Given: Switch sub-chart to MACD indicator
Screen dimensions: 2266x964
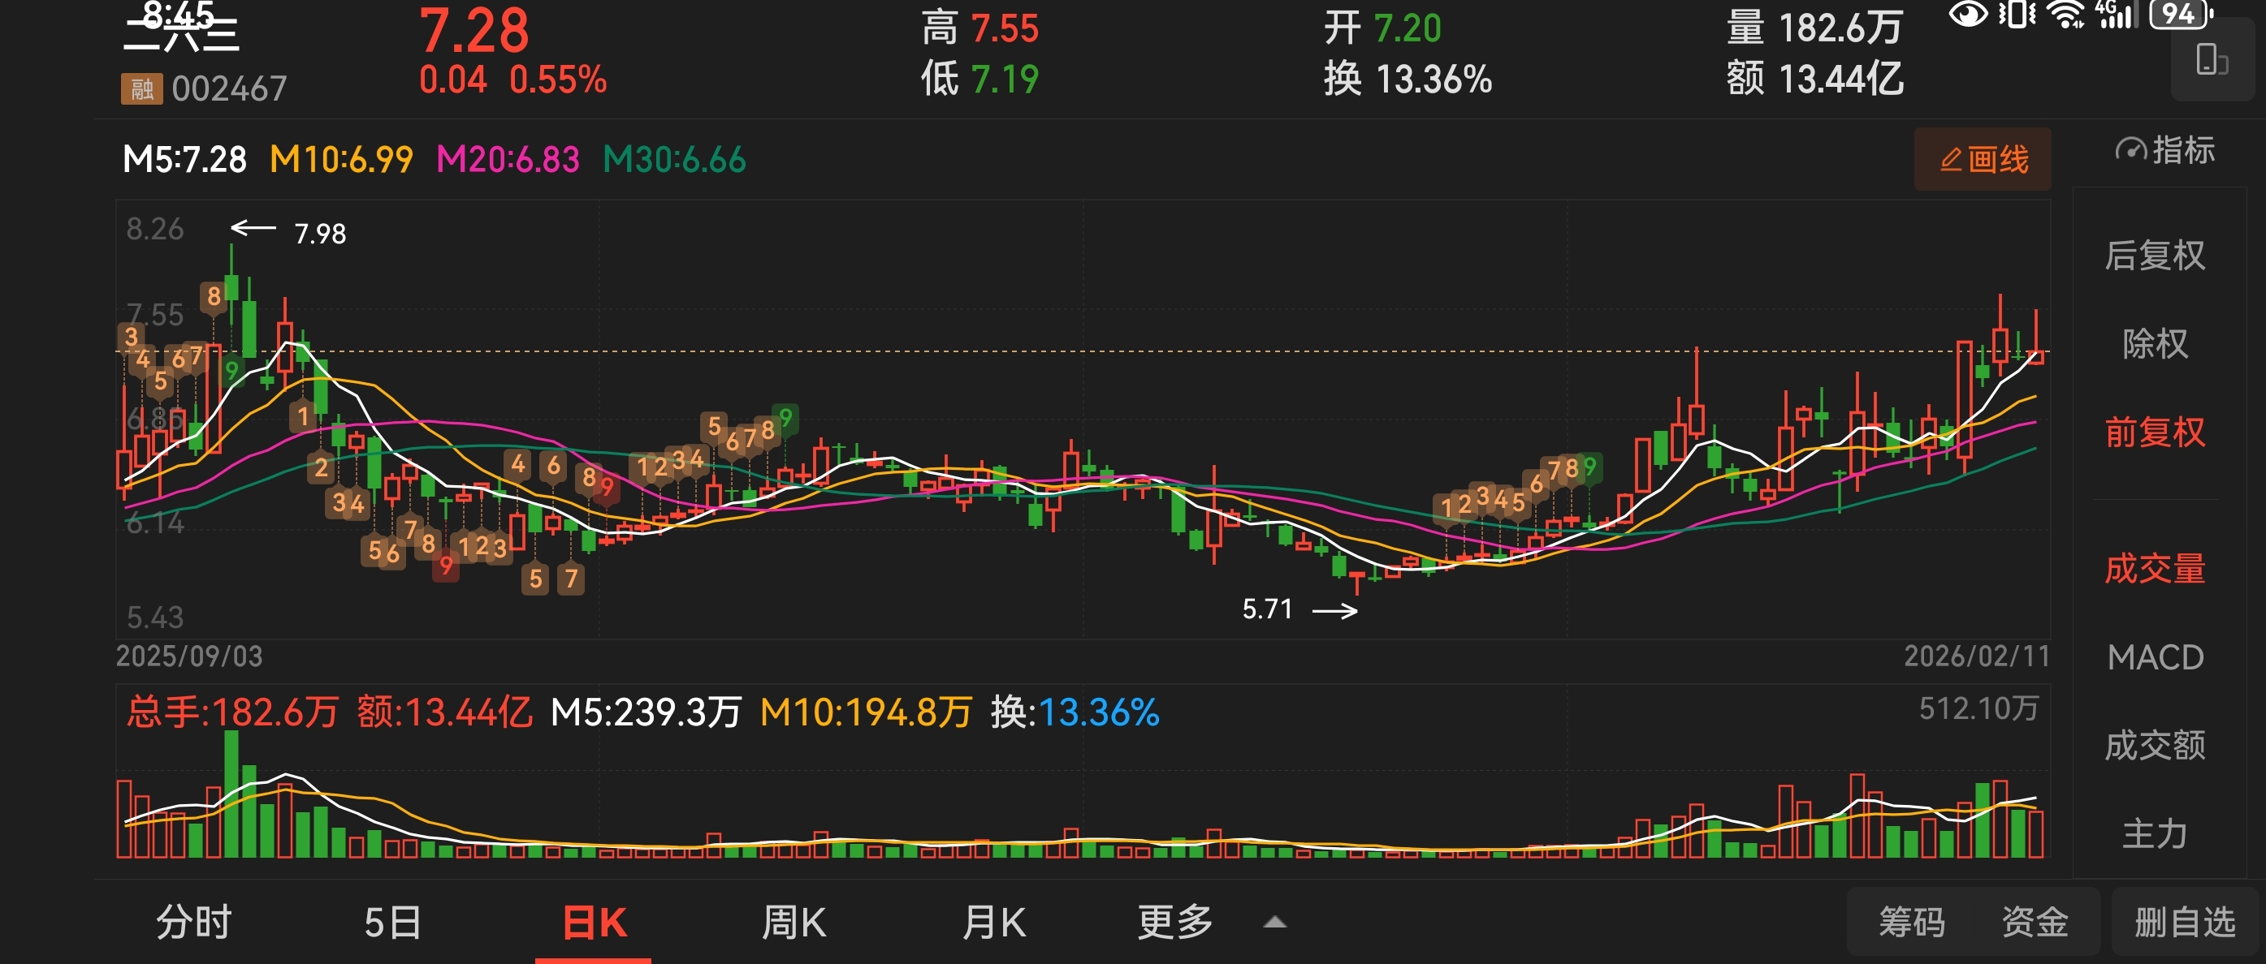Looking at the screenshot, I should click(2154, 657).
